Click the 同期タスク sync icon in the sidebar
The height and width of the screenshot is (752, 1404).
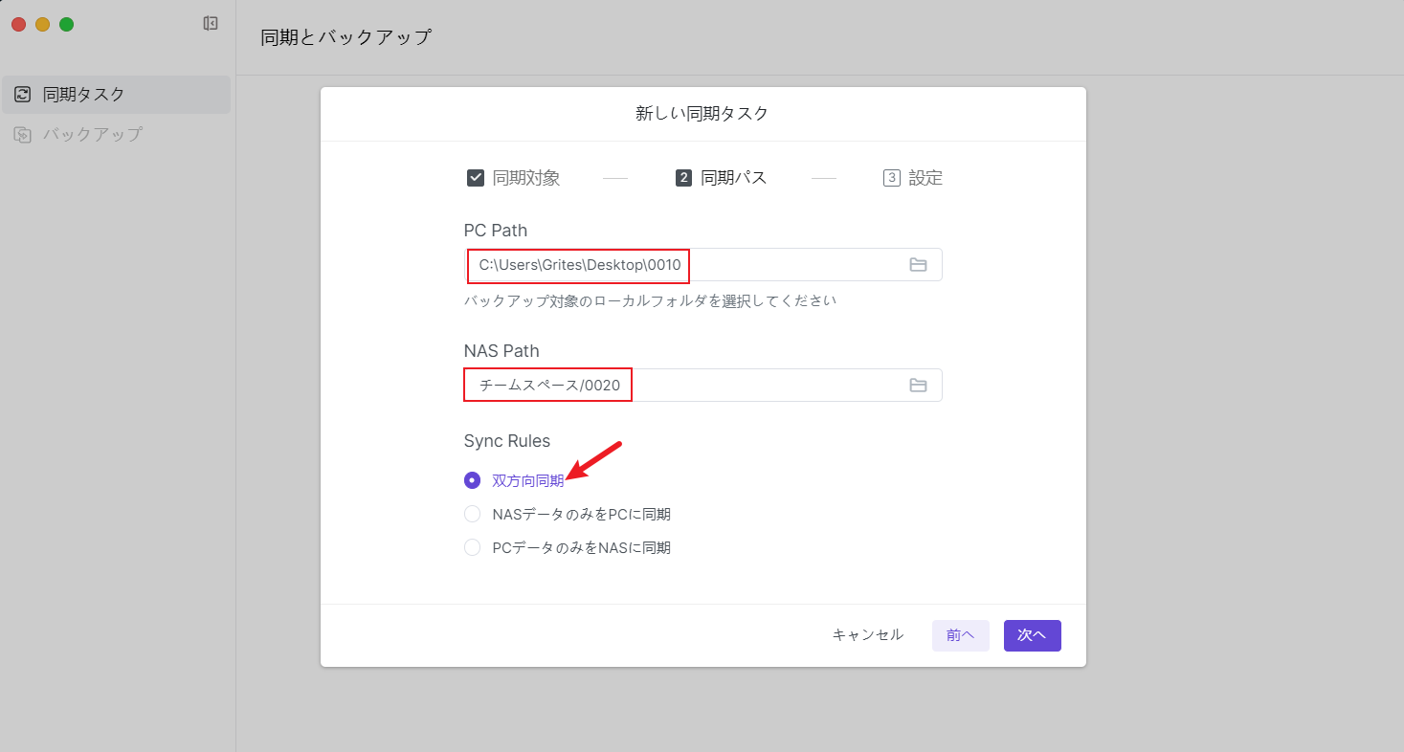[22, 95]
